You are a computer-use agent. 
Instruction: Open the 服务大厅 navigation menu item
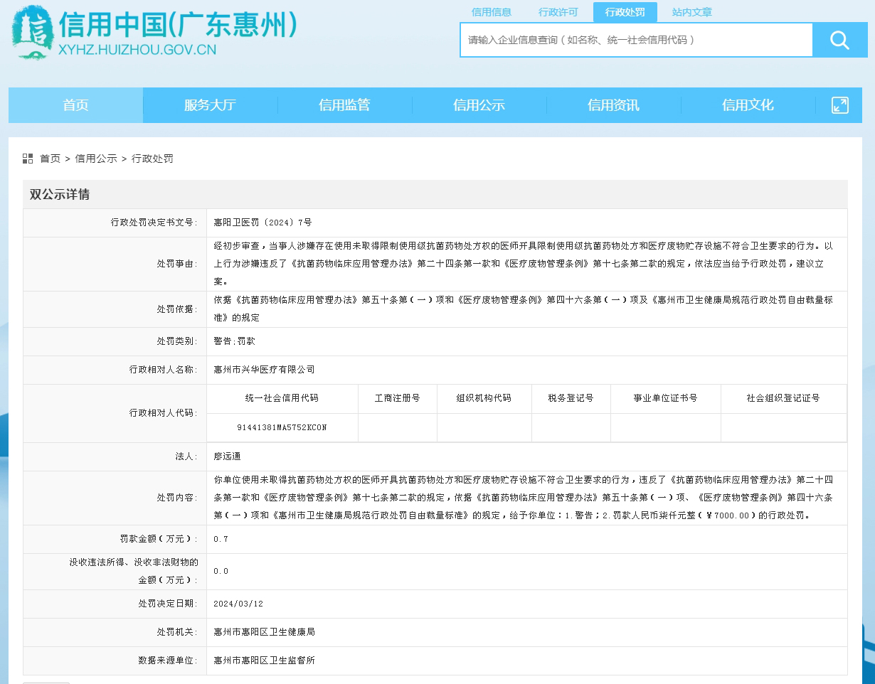click(210, 105)
